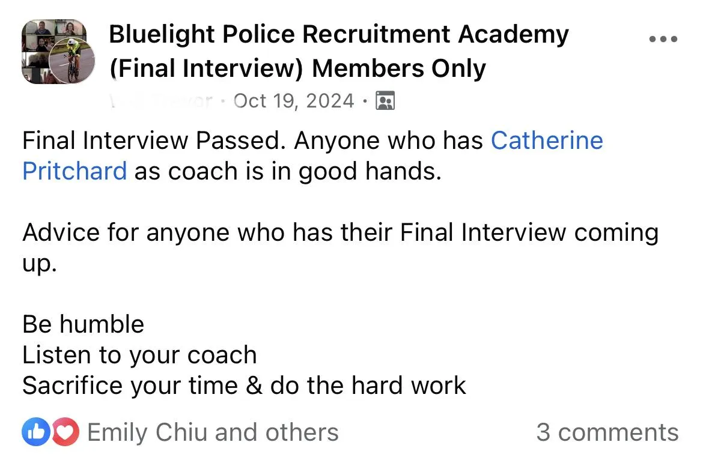703x472 pixels.
Task: Open the tagged name Catherine link
Action: [547, 141]
